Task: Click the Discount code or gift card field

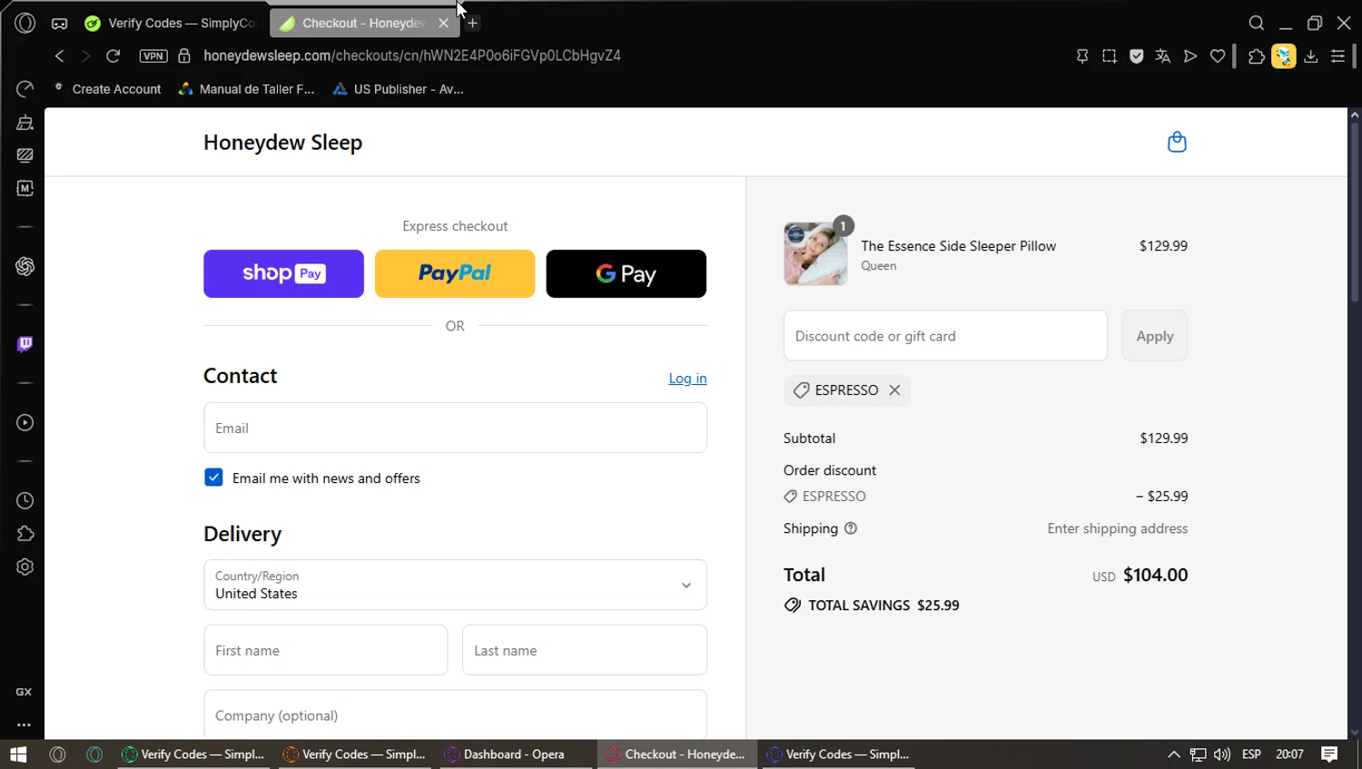Action: coord(945,336)
